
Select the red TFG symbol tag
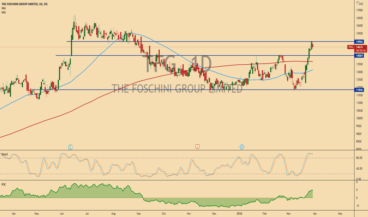(x=350, y=47)
